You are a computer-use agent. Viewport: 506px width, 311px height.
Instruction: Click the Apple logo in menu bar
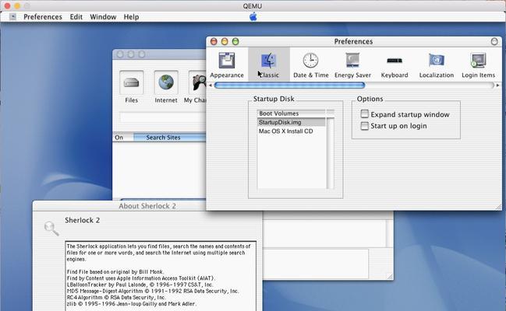[x=253, y=17]
